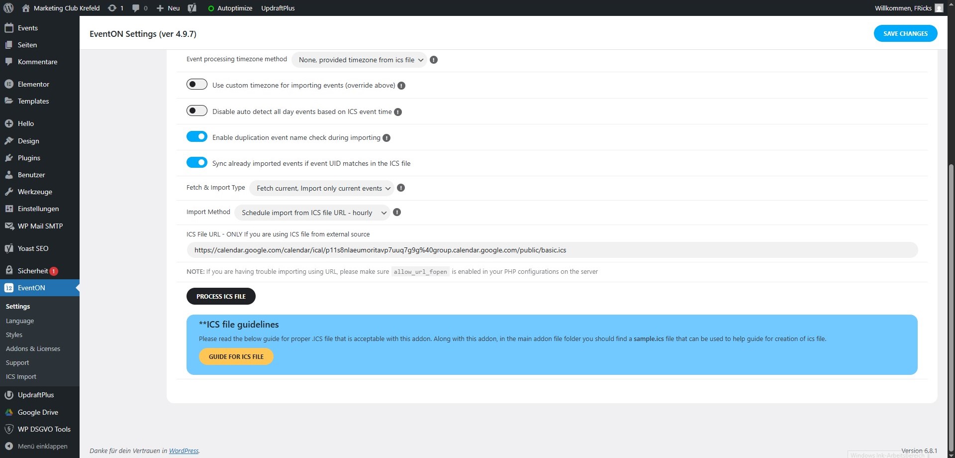Open the Yoast icon in admin bar
Screen dimensions: 955x458
click(x=192, y=8)
